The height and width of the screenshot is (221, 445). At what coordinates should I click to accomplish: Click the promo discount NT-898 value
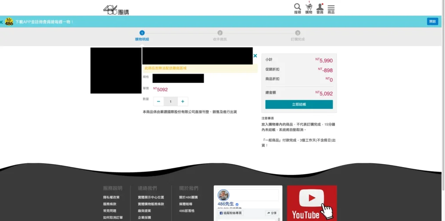click(325, 70)
